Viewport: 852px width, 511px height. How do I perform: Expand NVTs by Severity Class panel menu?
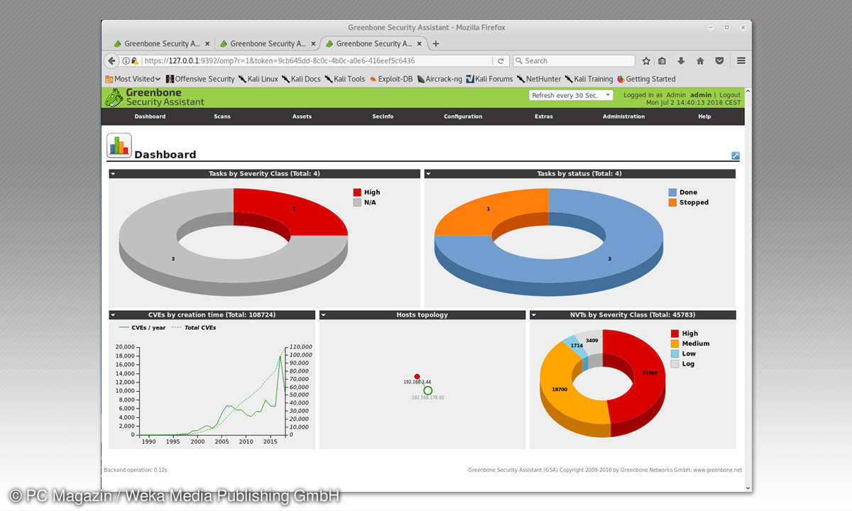[534, 315]
